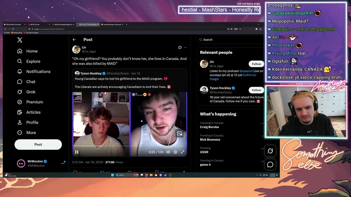Click the Profile sidebar icon
The image size is (351, 197).
[x=20, y=122]
